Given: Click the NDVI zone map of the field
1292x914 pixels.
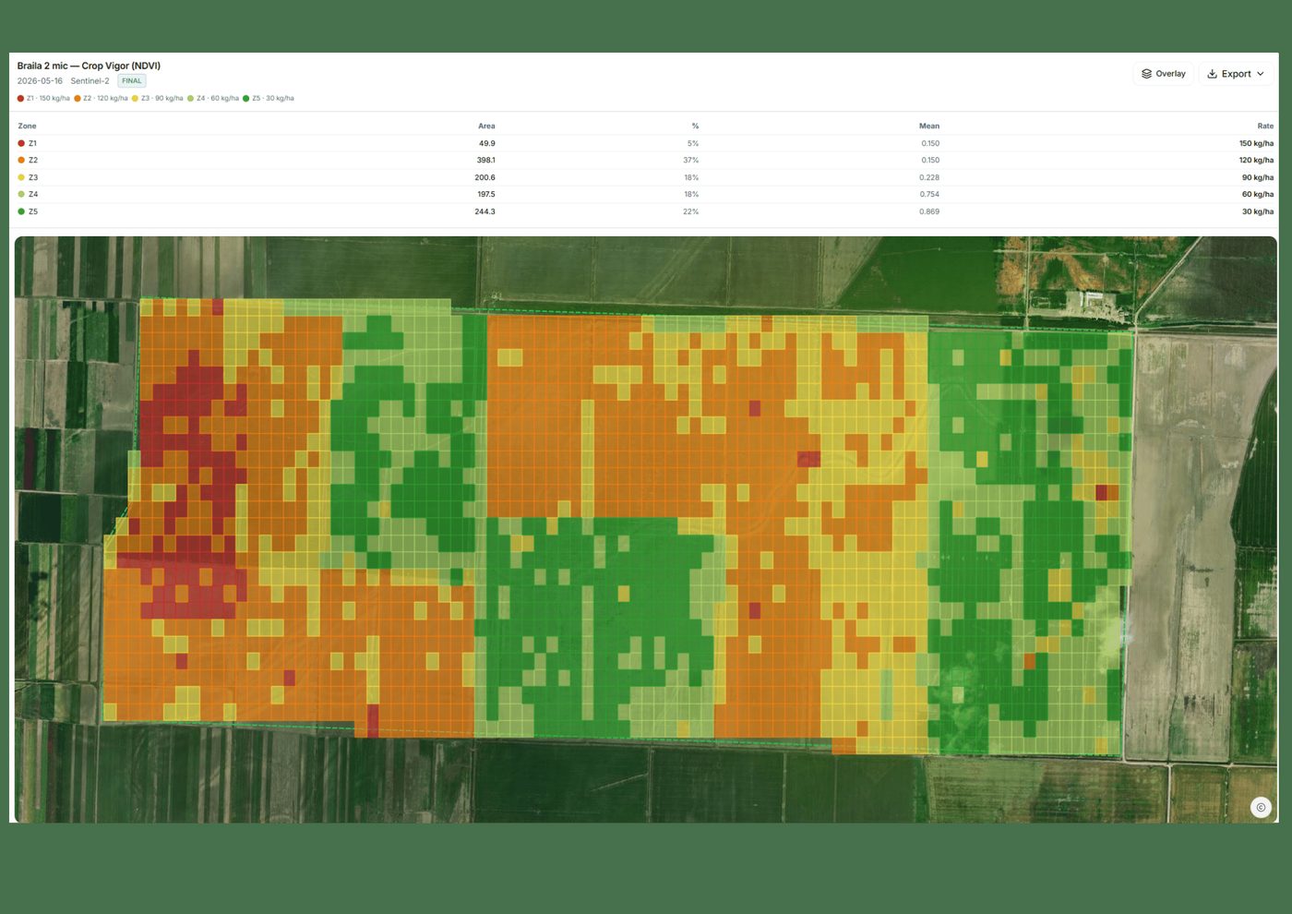Looking at the screenshot, I should pyautogui.click(x=645, y=529).
